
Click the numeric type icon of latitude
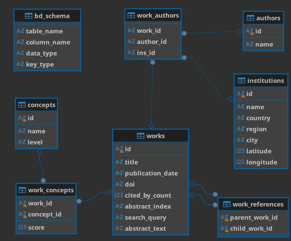click(240, 151)
